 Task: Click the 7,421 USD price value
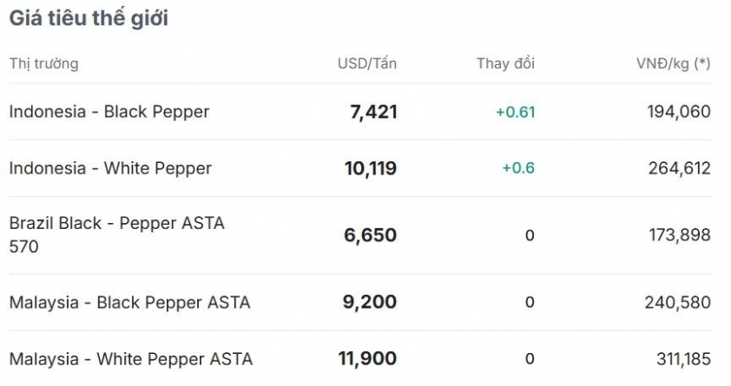click(x=373, y=112)
